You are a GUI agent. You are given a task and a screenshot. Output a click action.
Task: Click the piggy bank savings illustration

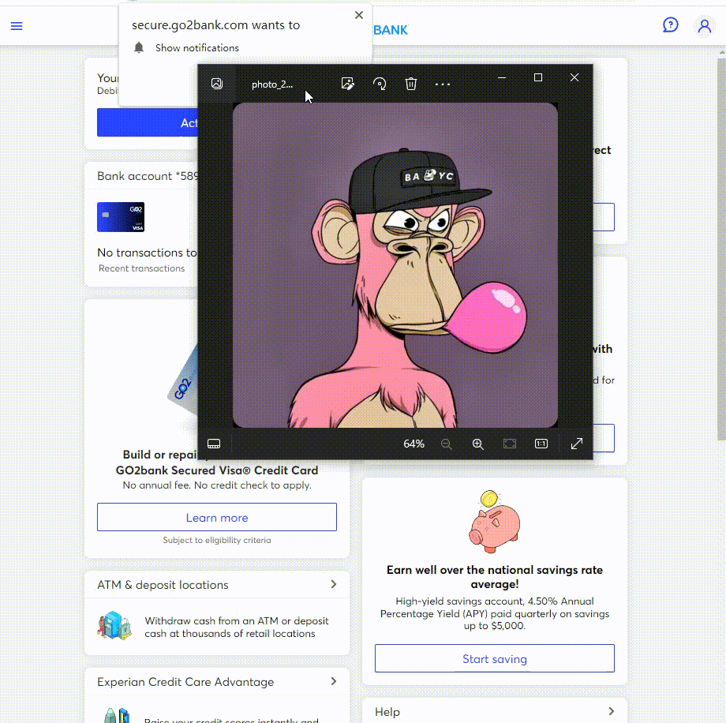click(x=495, y=522)
